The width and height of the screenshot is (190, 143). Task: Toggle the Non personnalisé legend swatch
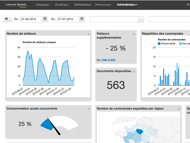(x=180, y=44)
